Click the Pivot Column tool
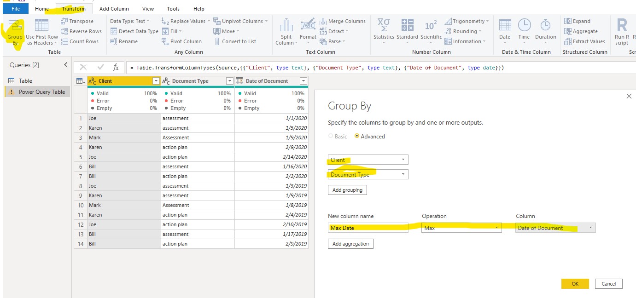 tap(181, 41)
